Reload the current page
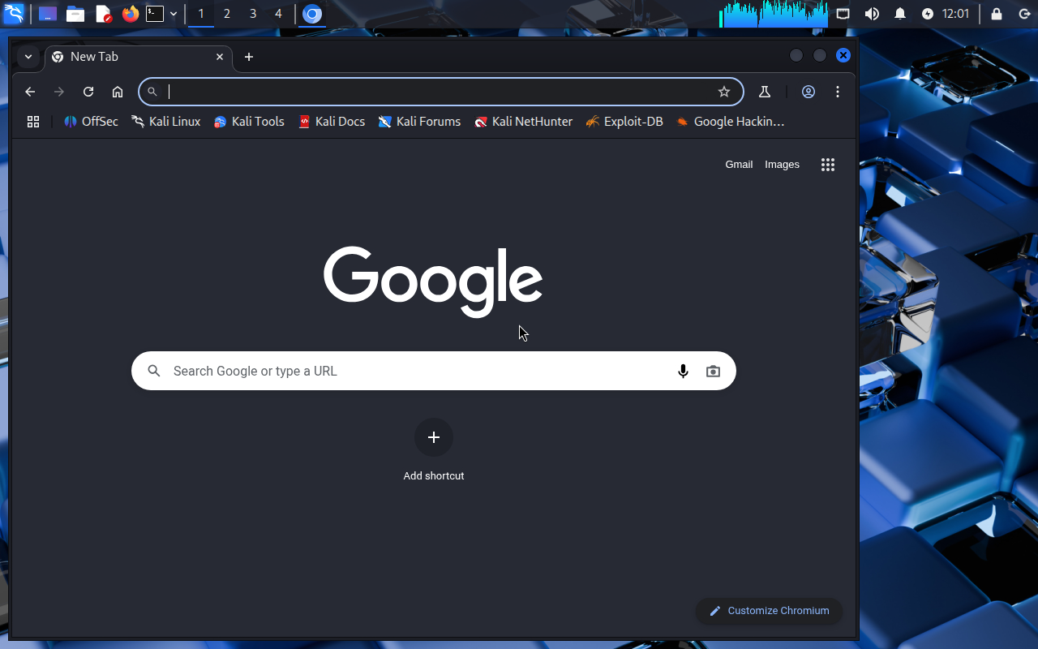1038x649 pixels. point(88,92)
